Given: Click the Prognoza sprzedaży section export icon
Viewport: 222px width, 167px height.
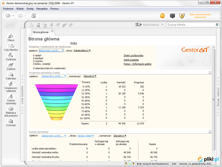Looking at the screenshot, I should click(210, 73).
